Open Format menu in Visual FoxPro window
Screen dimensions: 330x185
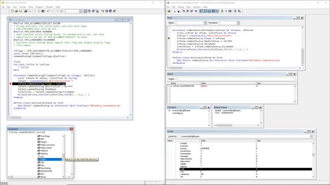(23, 7)
